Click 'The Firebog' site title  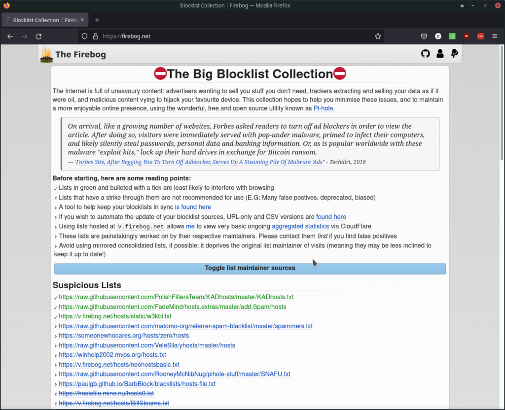[x=80, y=54]
